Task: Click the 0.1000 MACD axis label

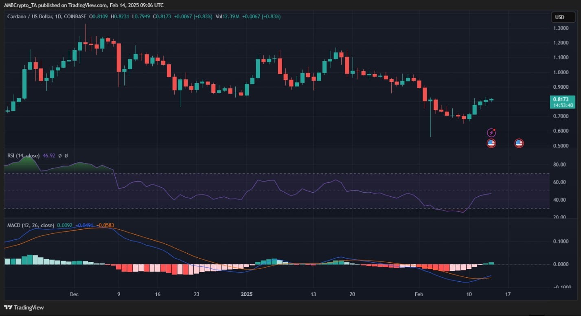Action: (561, 241)
